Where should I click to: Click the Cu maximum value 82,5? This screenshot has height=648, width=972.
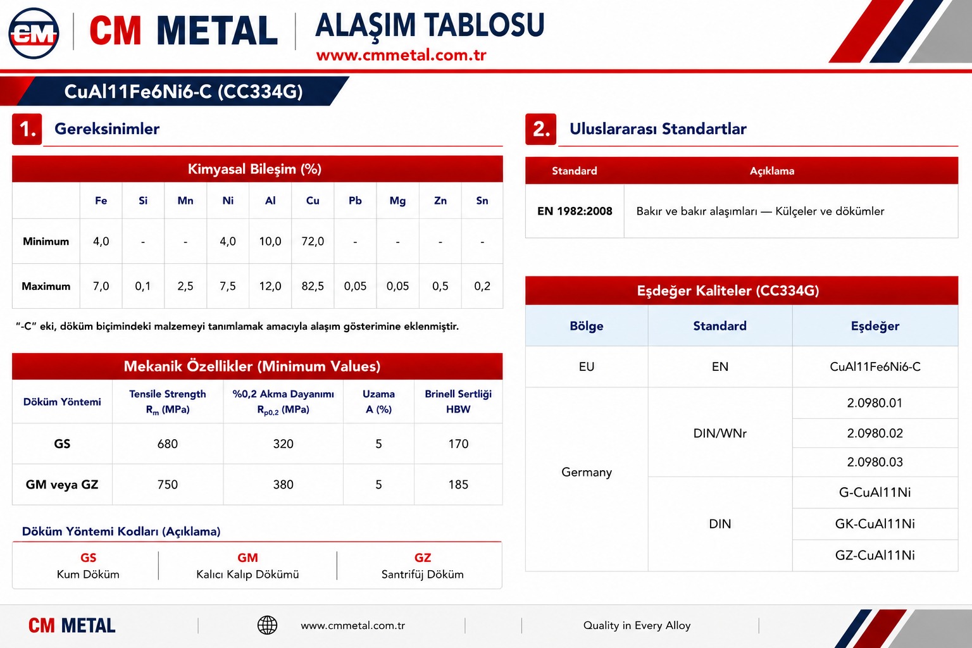(x=313, y=287)
